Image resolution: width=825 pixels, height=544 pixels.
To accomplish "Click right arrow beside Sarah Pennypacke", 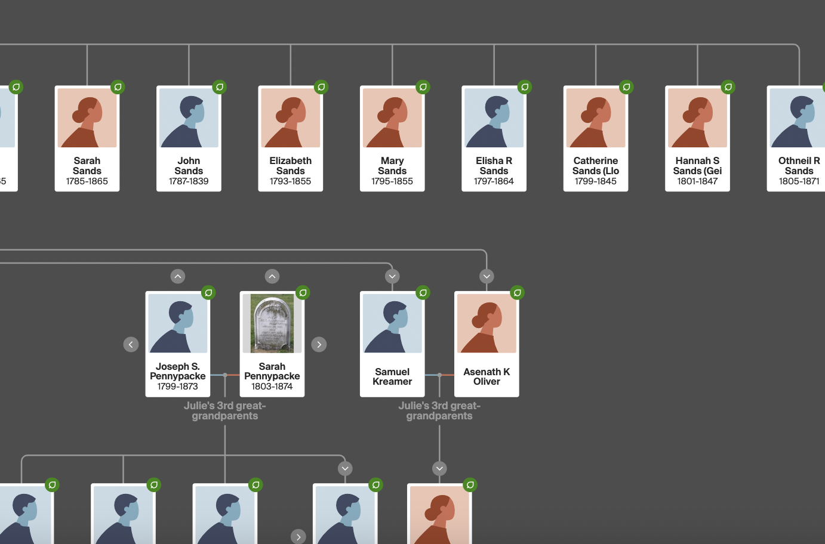I will click(x=319, y=345).
